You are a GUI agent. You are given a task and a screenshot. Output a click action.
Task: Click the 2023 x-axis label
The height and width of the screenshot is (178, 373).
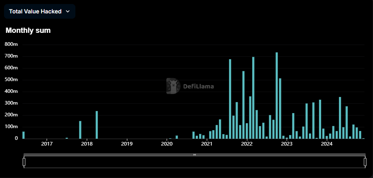point(287,144)
